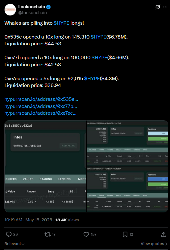Bookmark the post with bookmark icon
Screen dimensions: 170x250
tap(125, 234)
